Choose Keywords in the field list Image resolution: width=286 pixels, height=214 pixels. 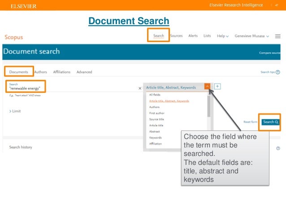pos(156,138)
